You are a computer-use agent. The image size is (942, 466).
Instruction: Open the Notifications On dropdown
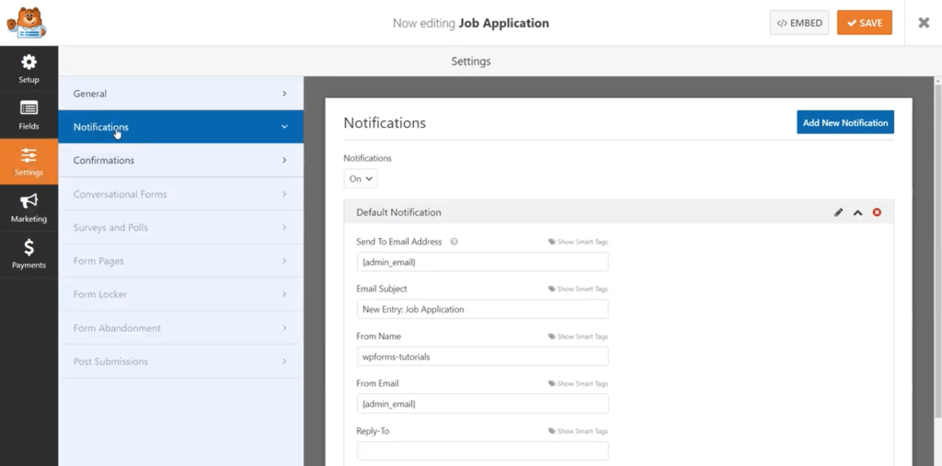361,179
